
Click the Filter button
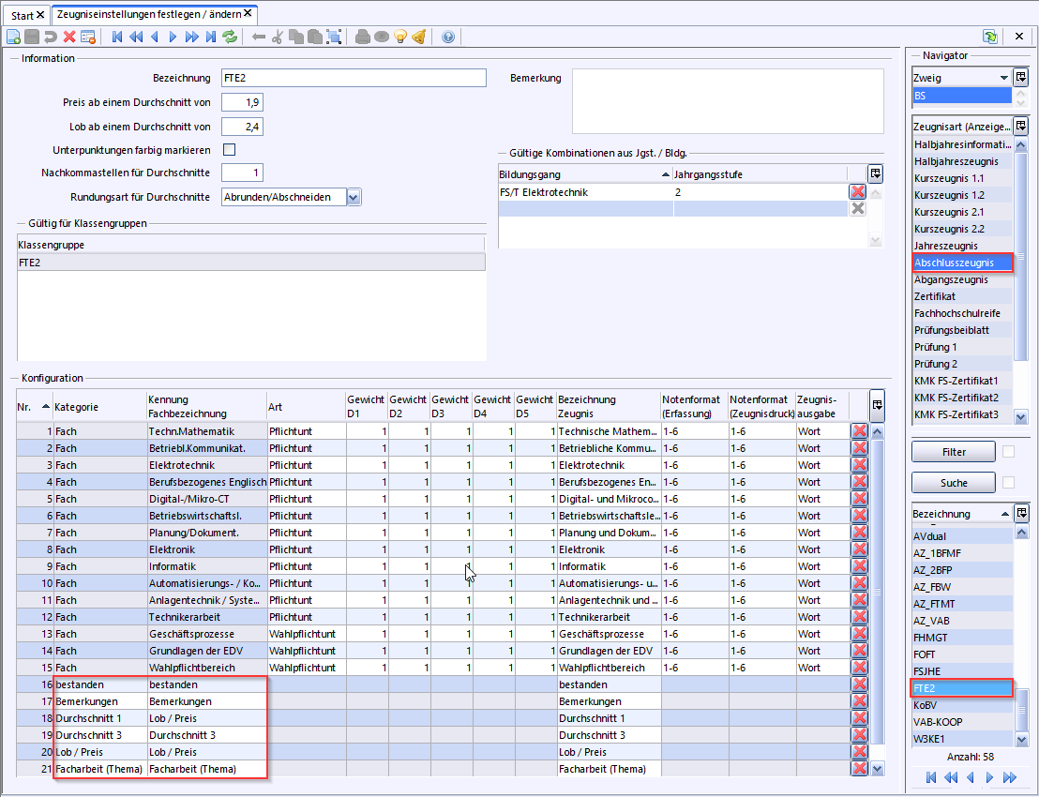pyautogui.click(x=953, y=452)
